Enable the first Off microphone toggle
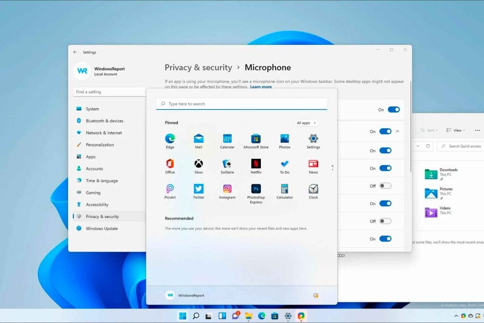Viewport: 484px width, 323px height. coord(385,186)
